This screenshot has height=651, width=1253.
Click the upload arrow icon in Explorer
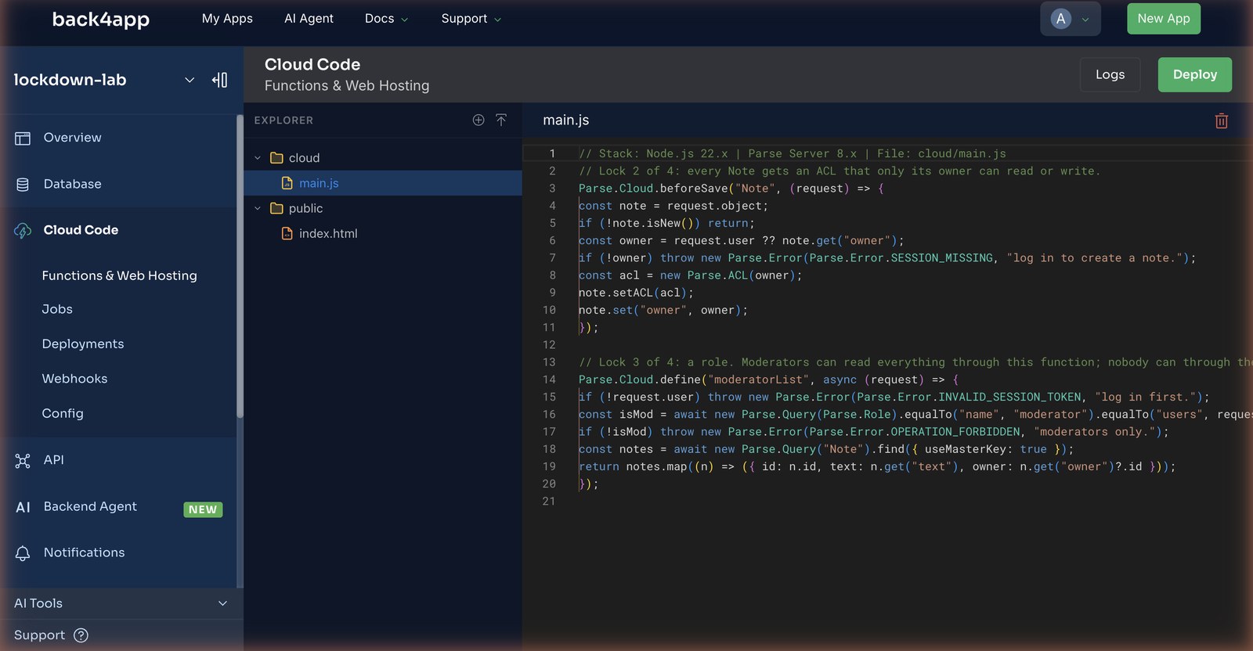[x=501, y=120]
